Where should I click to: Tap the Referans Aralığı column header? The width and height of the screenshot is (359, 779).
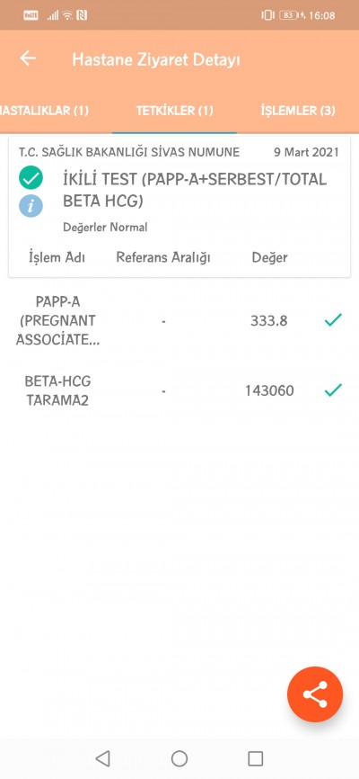coord(163,257)
